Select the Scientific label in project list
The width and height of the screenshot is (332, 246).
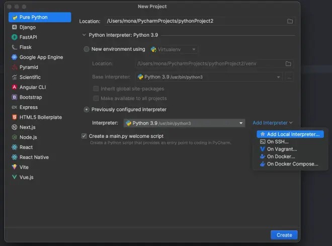[30, 77]
